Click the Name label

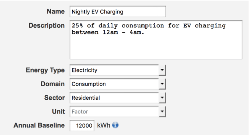coord(56,12)
